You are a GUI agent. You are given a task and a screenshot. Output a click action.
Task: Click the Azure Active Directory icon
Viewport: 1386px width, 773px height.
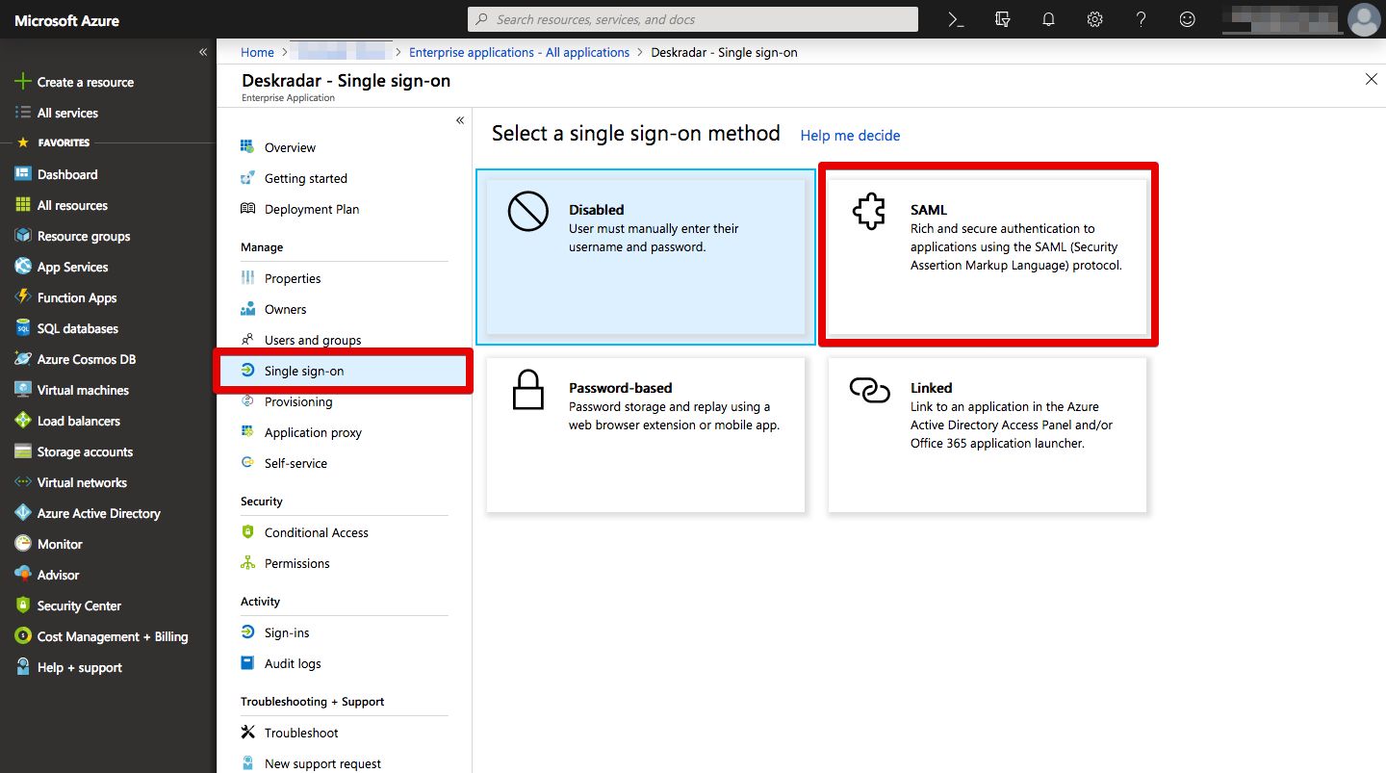tap(22, 513)
